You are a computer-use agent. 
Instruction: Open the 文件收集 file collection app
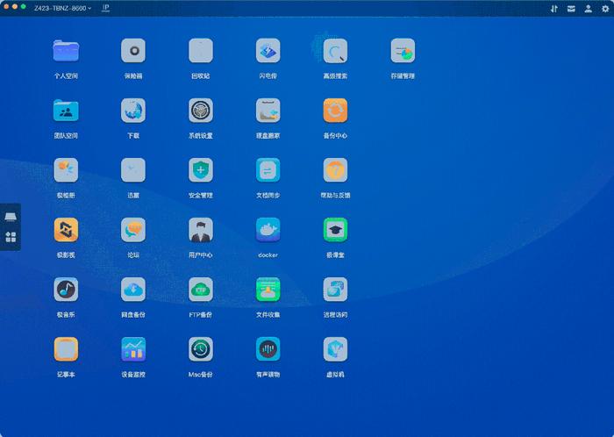(268, 290)
